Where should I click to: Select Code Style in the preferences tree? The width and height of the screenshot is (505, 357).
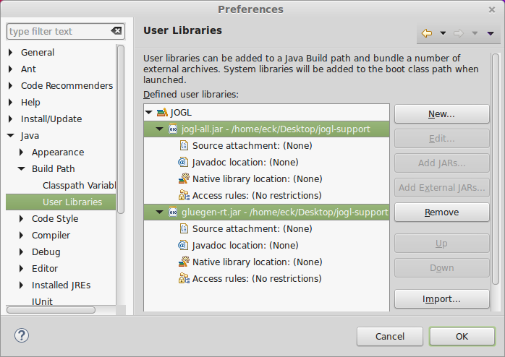[x=55, y=219]
